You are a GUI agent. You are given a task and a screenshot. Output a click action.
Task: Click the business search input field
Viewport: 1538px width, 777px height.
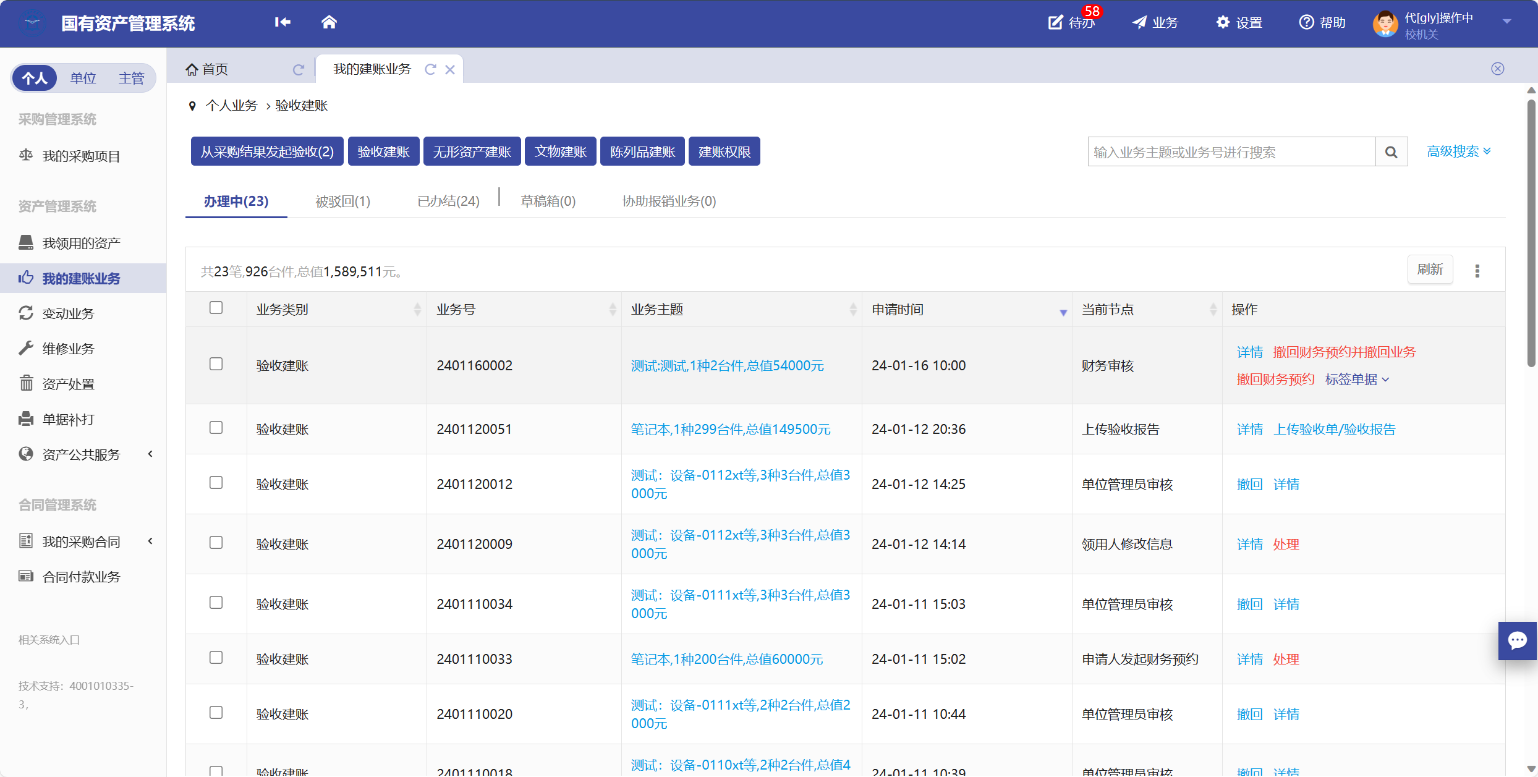click(x=1230, y=152)
